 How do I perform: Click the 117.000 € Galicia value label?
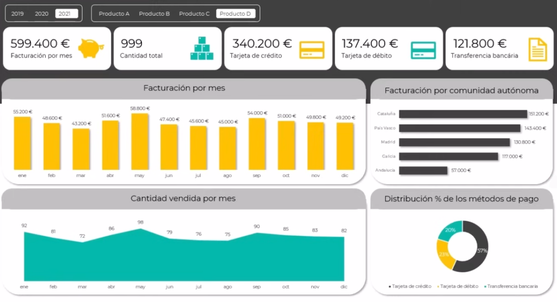coord(512,156)
